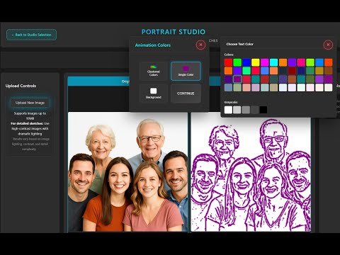Click the original family photo preview

pyautogui.click(x=127, y=171)
